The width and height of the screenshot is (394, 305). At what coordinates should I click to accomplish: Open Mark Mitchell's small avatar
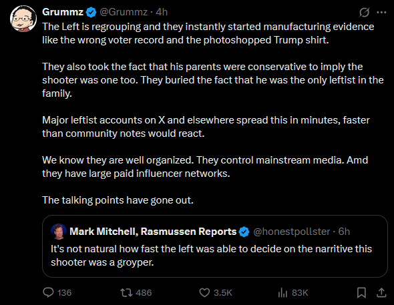pyautogui.click(x=59, y=232)
